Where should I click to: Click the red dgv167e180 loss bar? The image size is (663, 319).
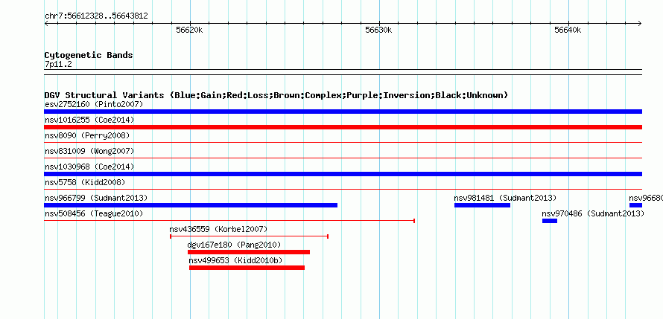click(249, 252)
